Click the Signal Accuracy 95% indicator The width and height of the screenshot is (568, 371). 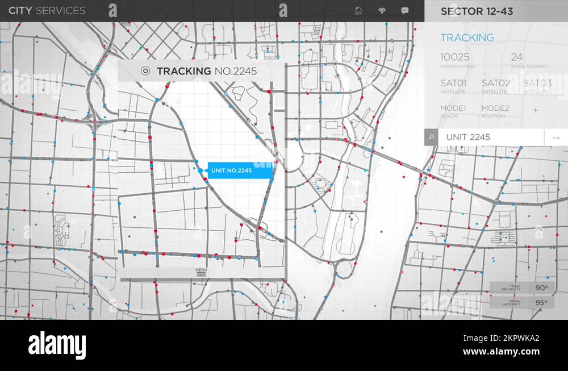pyautogui.click(x=522, y=302)
